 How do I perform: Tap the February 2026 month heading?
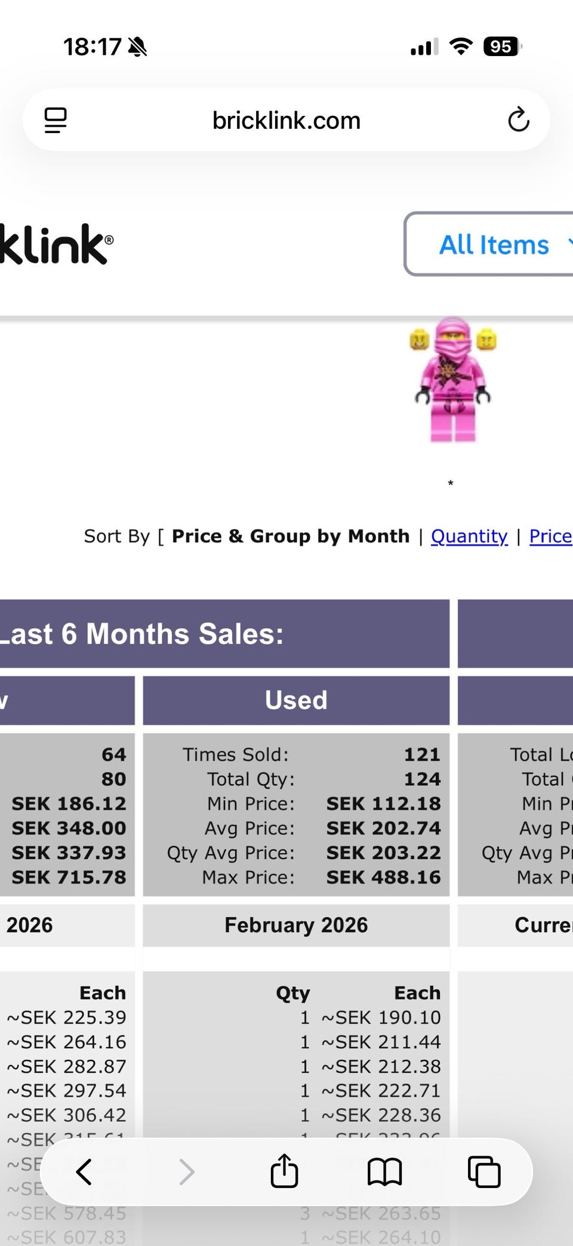(x=296, y=925)
